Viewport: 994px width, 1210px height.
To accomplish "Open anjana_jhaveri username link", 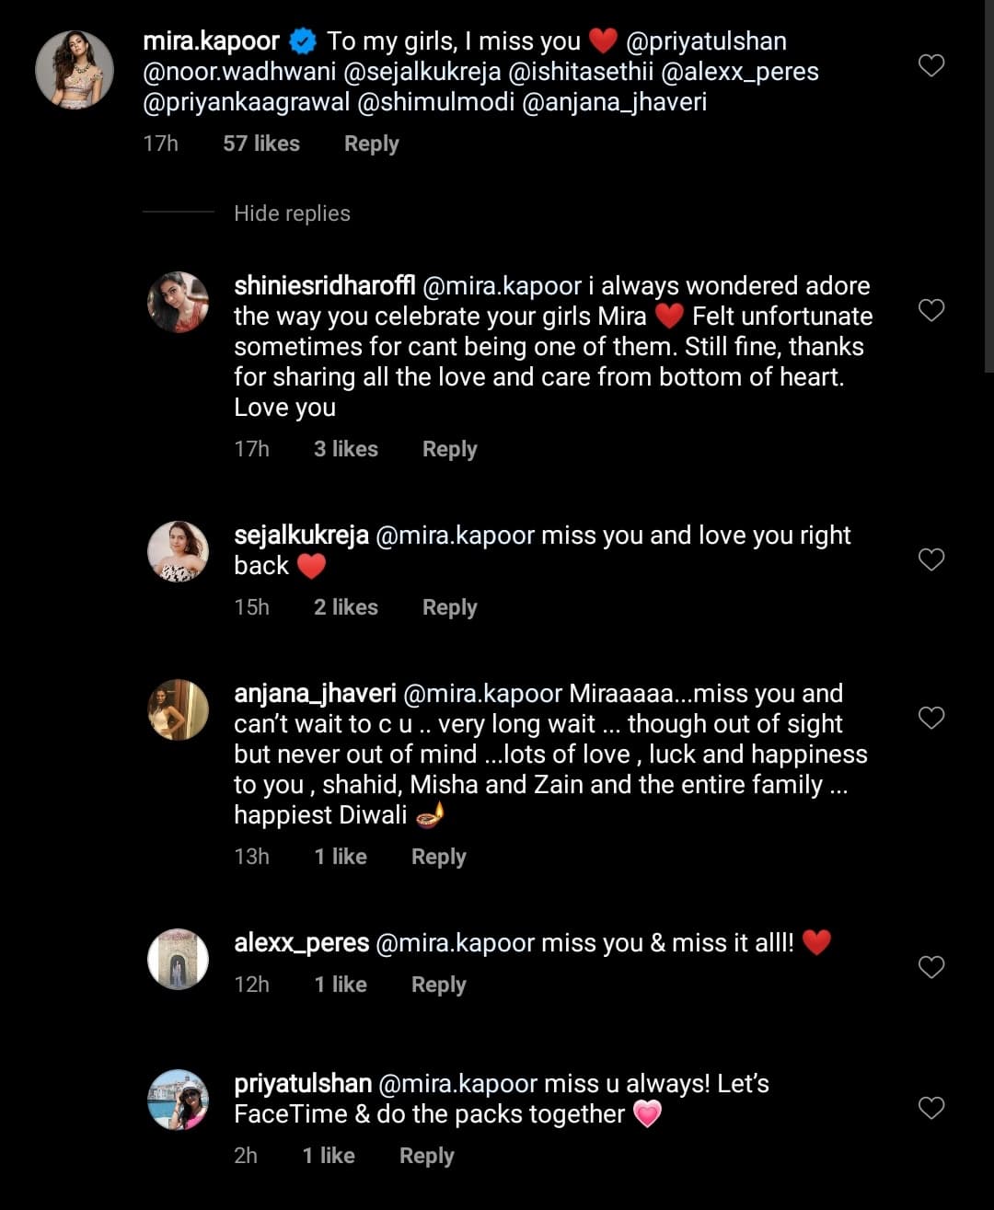I will pos(315,694).
